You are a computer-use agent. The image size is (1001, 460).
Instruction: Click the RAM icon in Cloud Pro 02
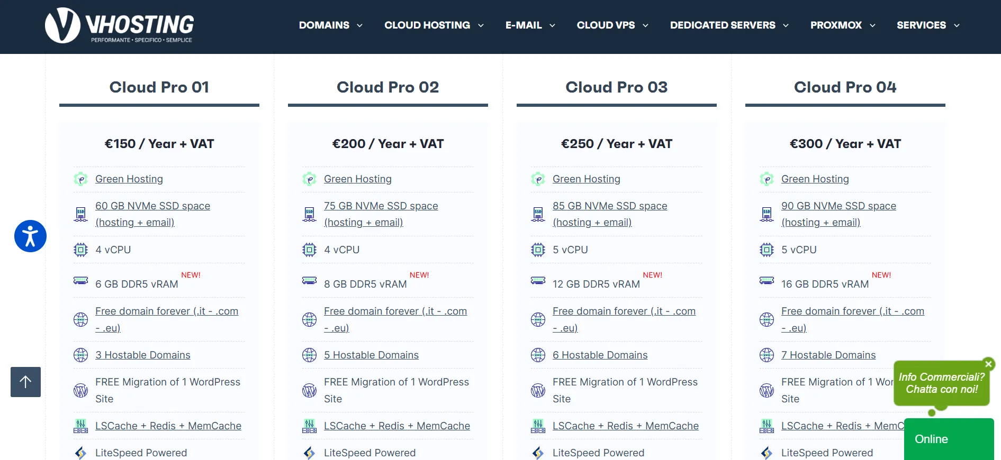tap(309, 280)
